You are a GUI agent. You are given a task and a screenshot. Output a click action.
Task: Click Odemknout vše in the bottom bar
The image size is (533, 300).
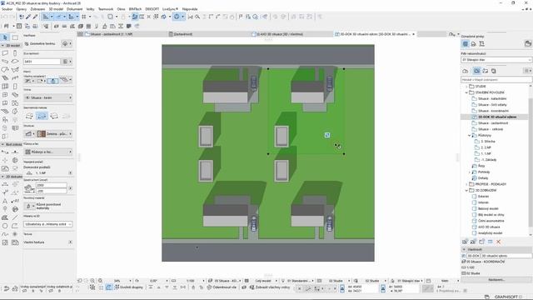[x=222, y=287]
